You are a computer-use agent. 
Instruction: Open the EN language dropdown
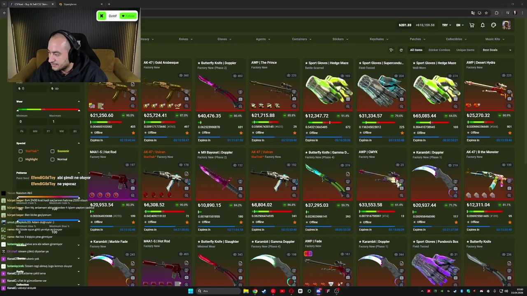pyautogui.click(x=460, y=25)
